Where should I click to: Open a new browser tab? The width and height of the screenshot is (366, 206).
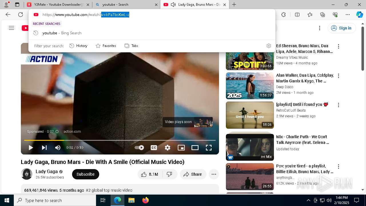pos(234,5)
